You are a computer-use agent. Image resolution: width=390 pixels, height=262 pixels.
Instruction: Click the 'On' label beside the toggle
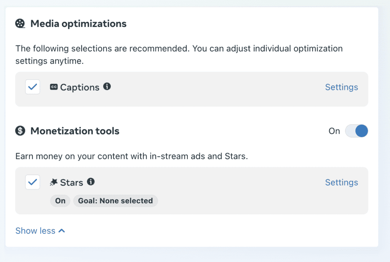(x=334, y=131)
